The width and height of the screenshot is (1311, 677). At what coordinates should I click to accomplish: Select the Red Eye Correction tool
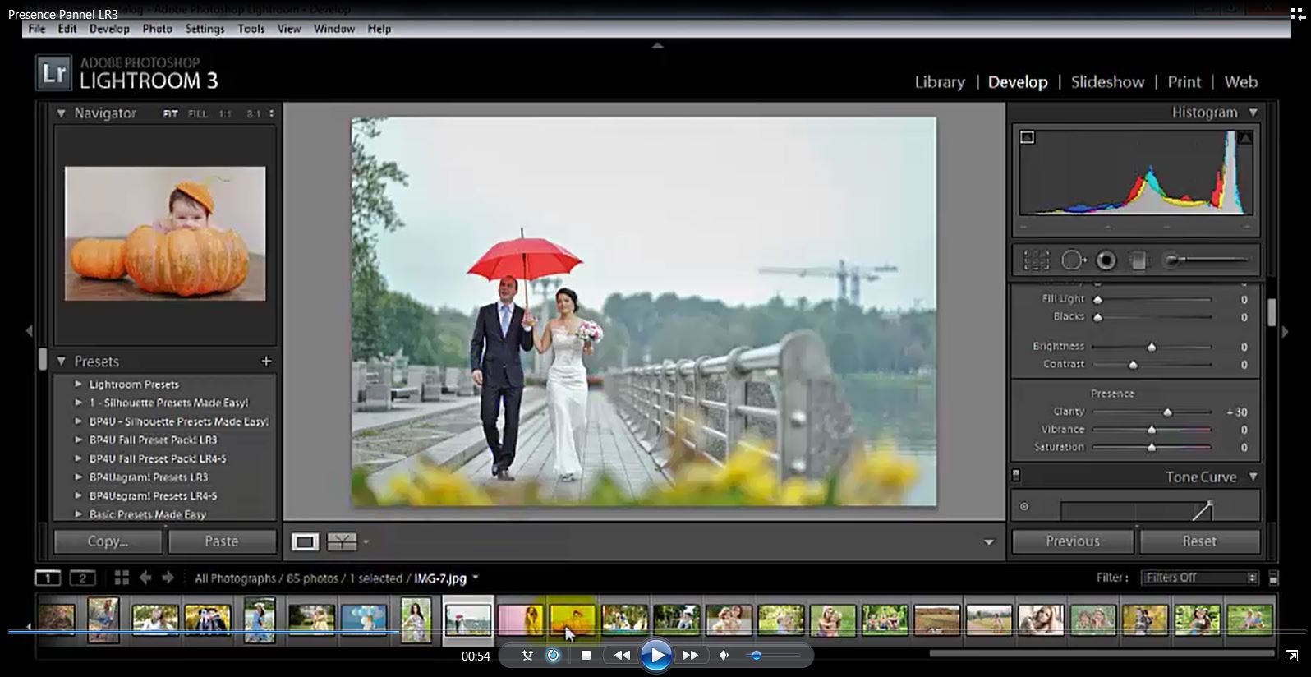click(1106, 260)
